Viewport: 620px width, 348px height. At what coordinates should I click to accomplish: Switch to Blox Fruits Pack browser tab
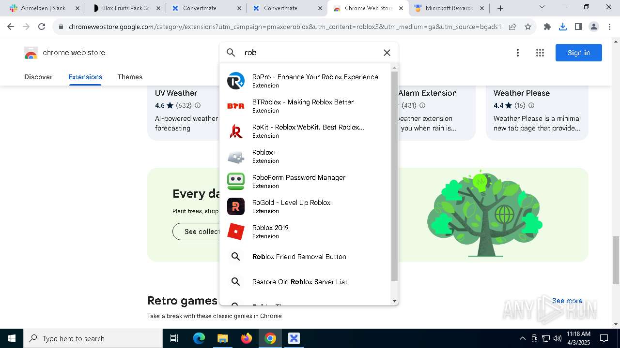point(125,8)
